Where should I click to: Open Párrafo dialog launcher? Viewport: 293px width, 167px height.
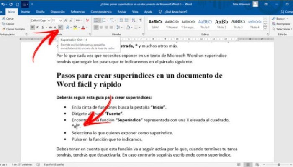point(143,35)
